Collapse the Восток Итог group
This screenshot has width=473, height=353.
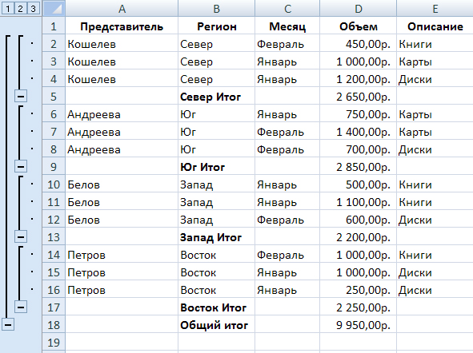(21, 307)
